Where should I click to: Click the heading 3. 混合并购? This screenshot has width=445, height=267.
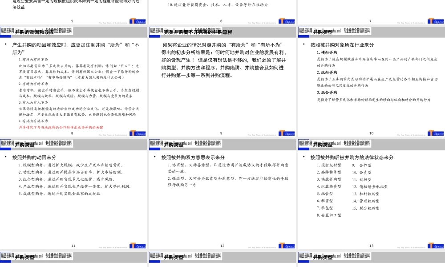tap(327, 93)
